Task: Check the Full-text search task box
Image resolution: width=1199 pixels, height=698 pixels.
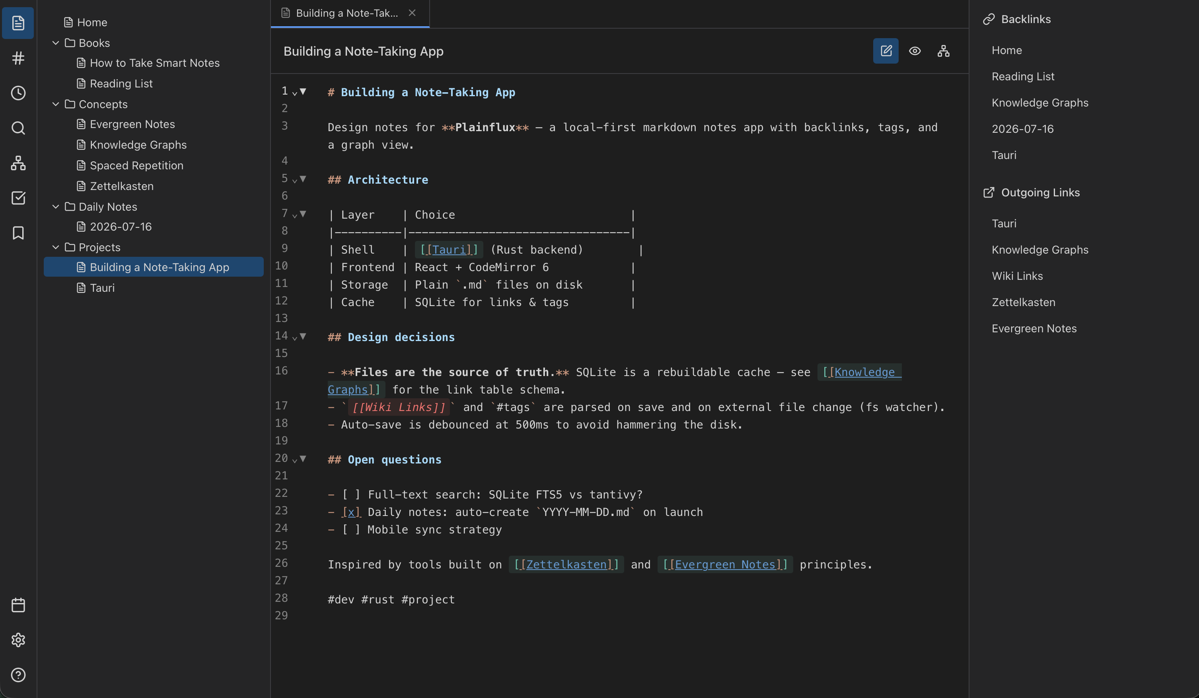Action: pyautogui.click(x=351, y=494)
